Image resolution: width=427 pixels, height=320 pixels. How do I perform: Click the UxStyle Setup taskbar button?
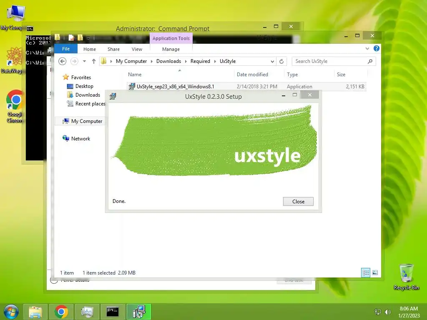pos(138,312)
